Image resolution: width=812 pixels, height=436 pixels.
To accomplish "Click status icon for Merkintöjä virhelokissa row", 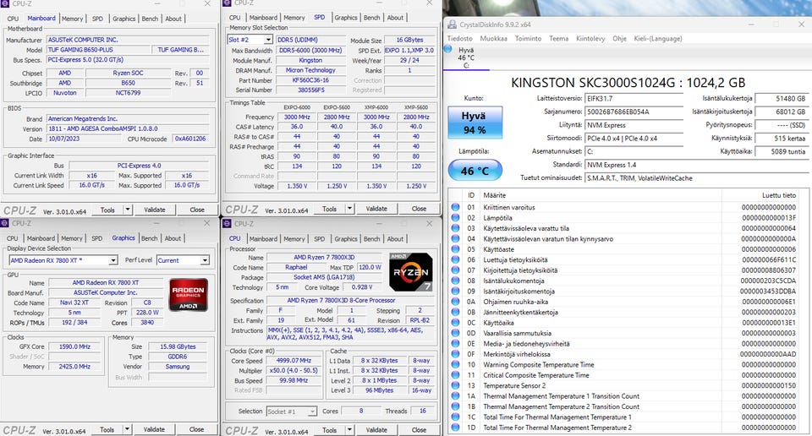I will [455, 354].
